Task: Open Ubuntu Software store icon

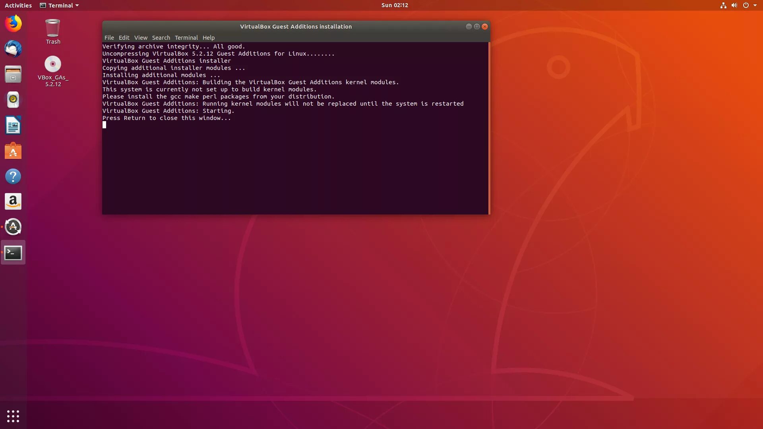Action: [x=13, y=151]
